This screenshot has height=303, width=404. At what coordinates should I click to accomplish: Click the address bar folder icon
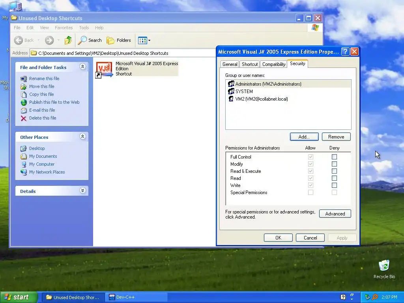tap(34, 53)
